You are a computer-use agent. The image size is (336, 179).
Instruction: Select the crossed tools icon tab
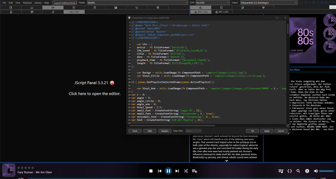(32, 12)
